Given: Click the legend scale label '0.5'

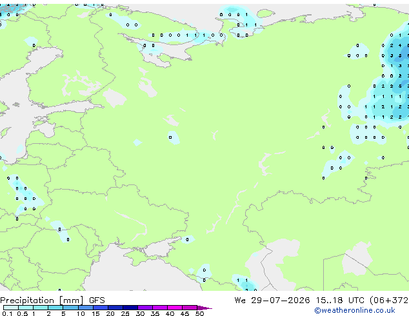Looking at the screenshot, I should pyautogui.click(x=23, y=313).
